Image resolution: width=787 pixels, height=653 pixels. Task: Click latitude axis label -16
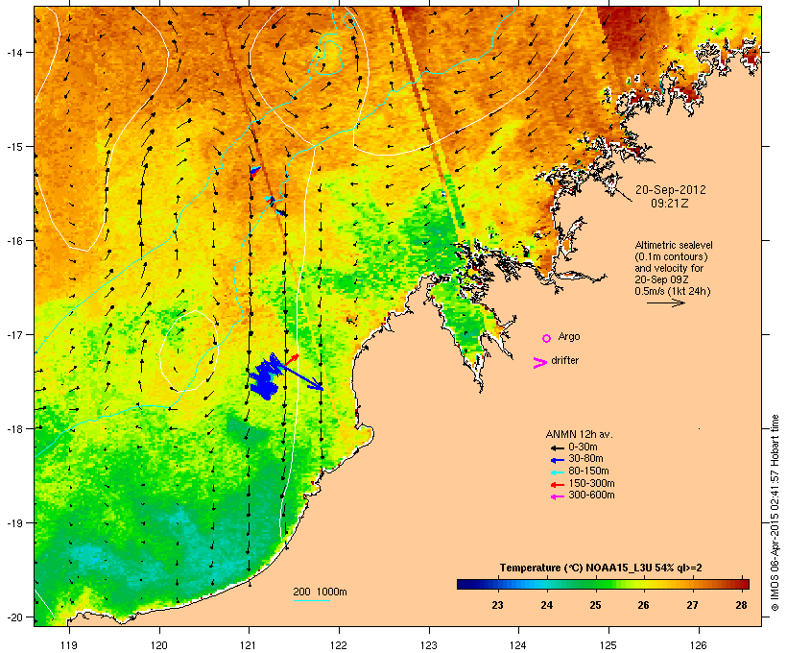[14, 241]
